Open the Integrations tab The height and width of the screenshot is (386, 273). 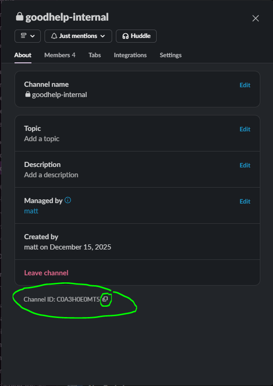(130, 55)
